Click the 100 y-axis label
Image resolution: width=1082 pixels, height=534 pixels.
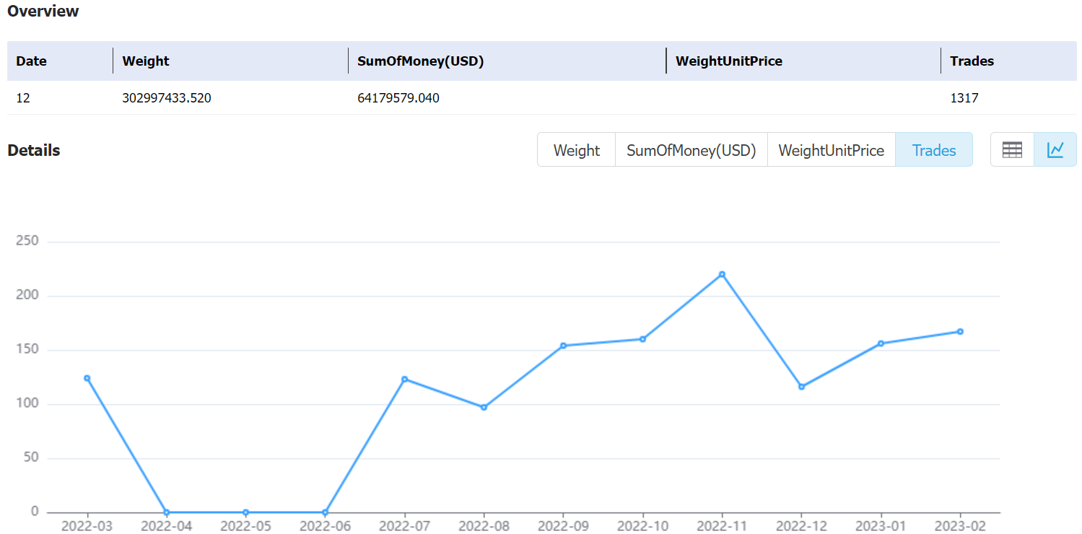[x=27, y=404]
